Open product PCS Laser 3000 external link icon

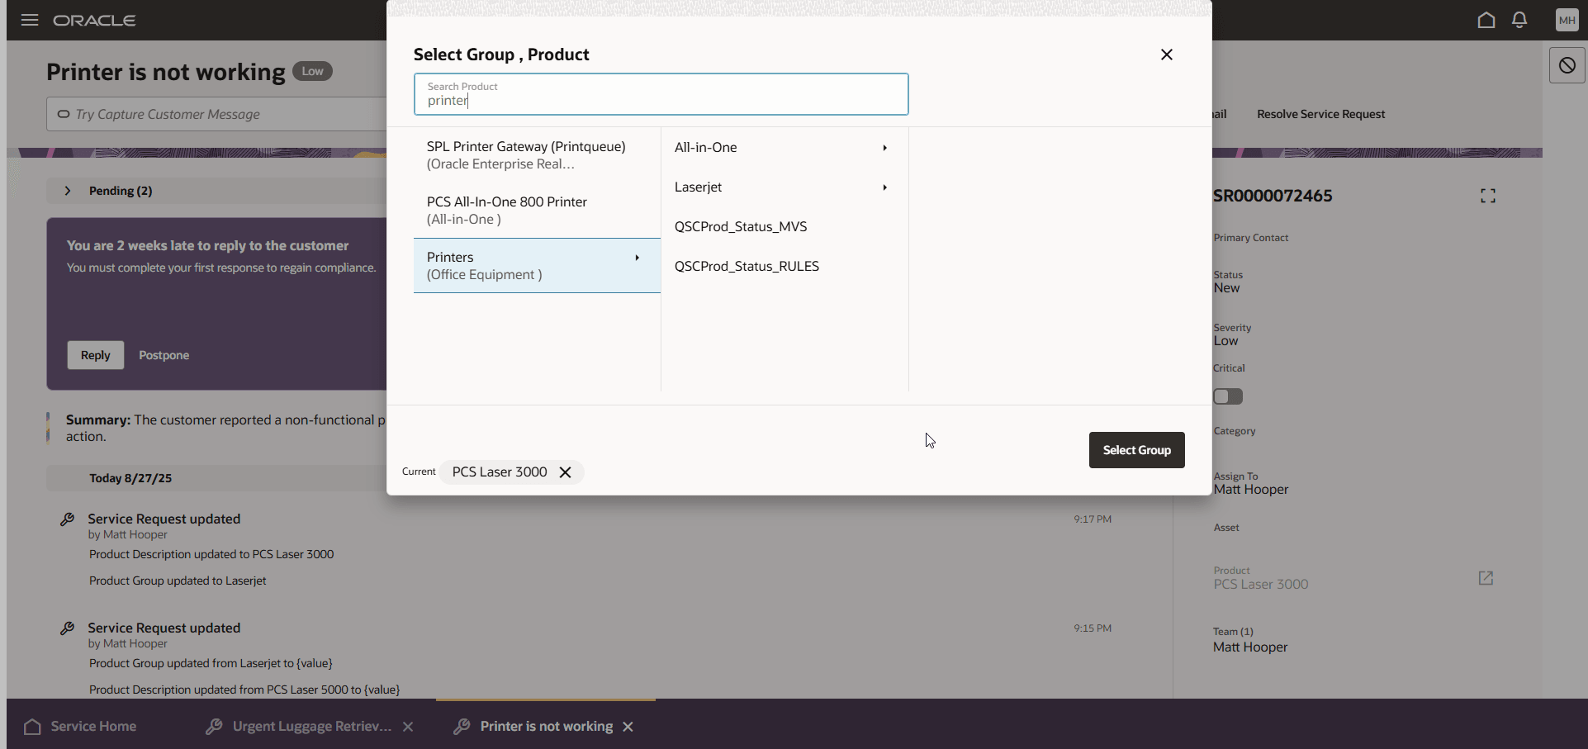tap(1486, 578)
